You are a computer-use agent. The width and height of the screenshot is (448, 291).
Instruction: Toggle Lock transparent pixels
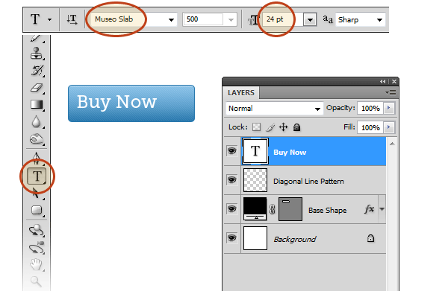coord(257,127)
